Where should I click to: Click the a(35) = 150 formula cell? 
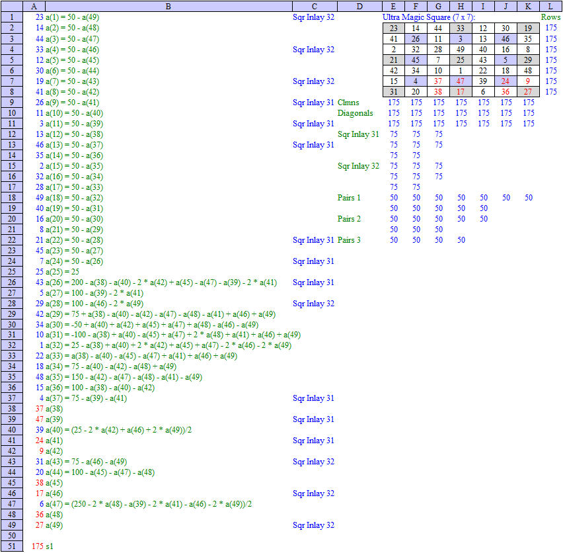(124, 377)
